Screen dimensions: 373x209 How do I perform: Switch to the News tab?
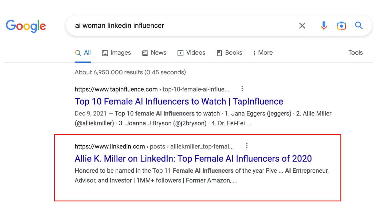(x=154, y=53)
